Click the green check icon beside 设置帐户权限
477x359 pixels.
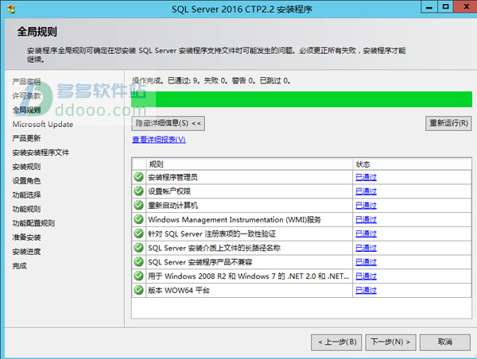pyautogui.click(x=138, y=191)
